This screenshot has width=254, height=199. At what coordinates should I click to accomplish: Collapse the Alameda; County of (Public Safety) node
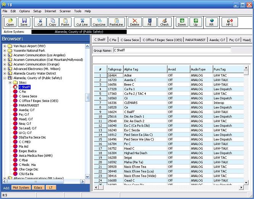tap(5, 78)
